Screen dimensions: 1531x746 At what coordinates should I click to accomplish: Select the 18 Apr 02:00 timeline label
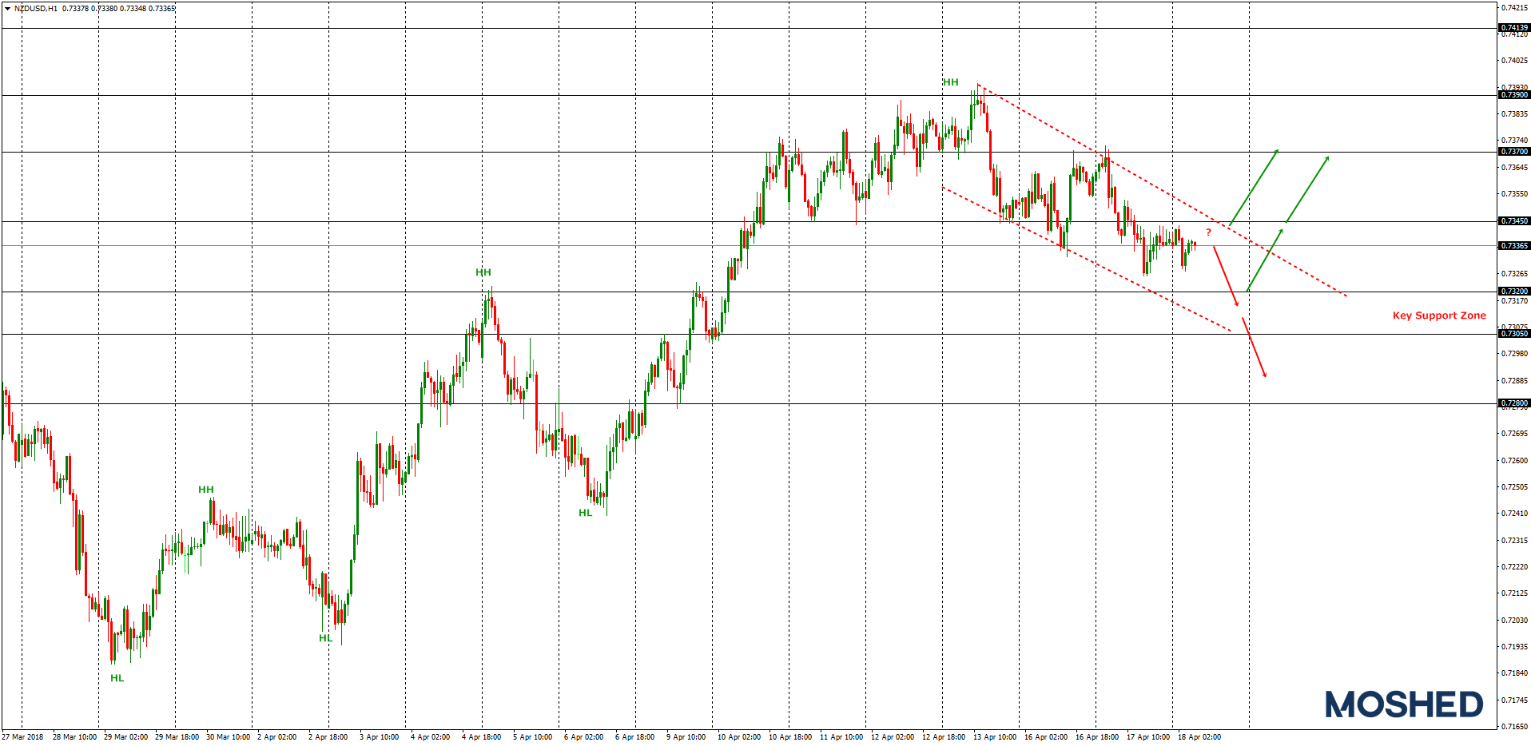(1200, 738)
